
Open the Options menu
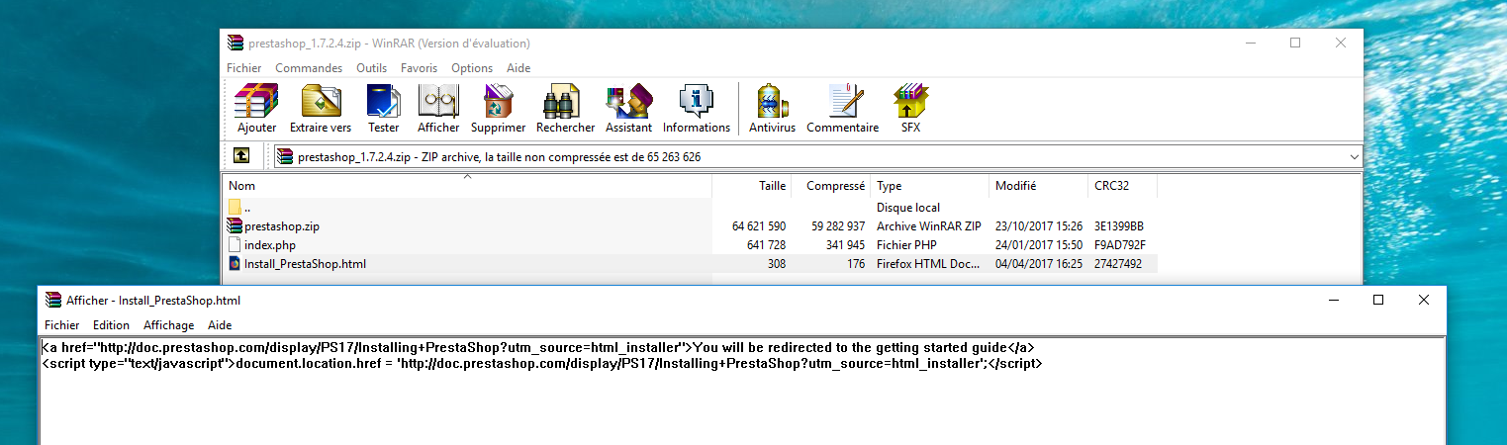(x=472, y=68)
